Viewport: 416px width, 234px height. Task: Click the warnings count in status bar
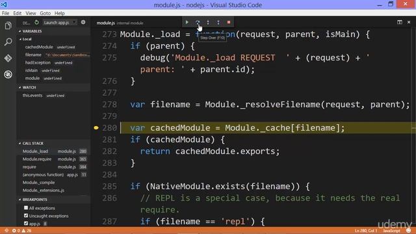[27, 231]
